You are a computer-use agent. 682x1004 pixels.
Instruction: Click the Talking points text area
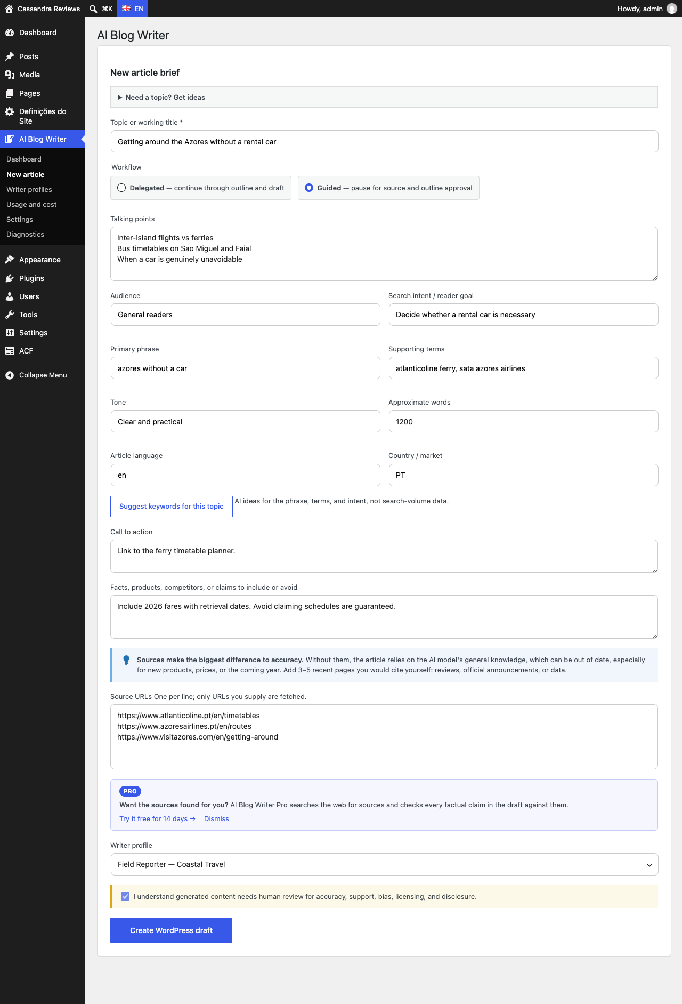[x=384, y=254]
